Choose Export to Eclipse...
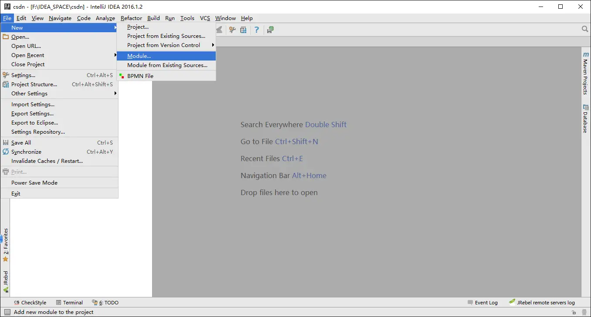The image size is (591, 317). pyautogui.click(x=59, y=123)
